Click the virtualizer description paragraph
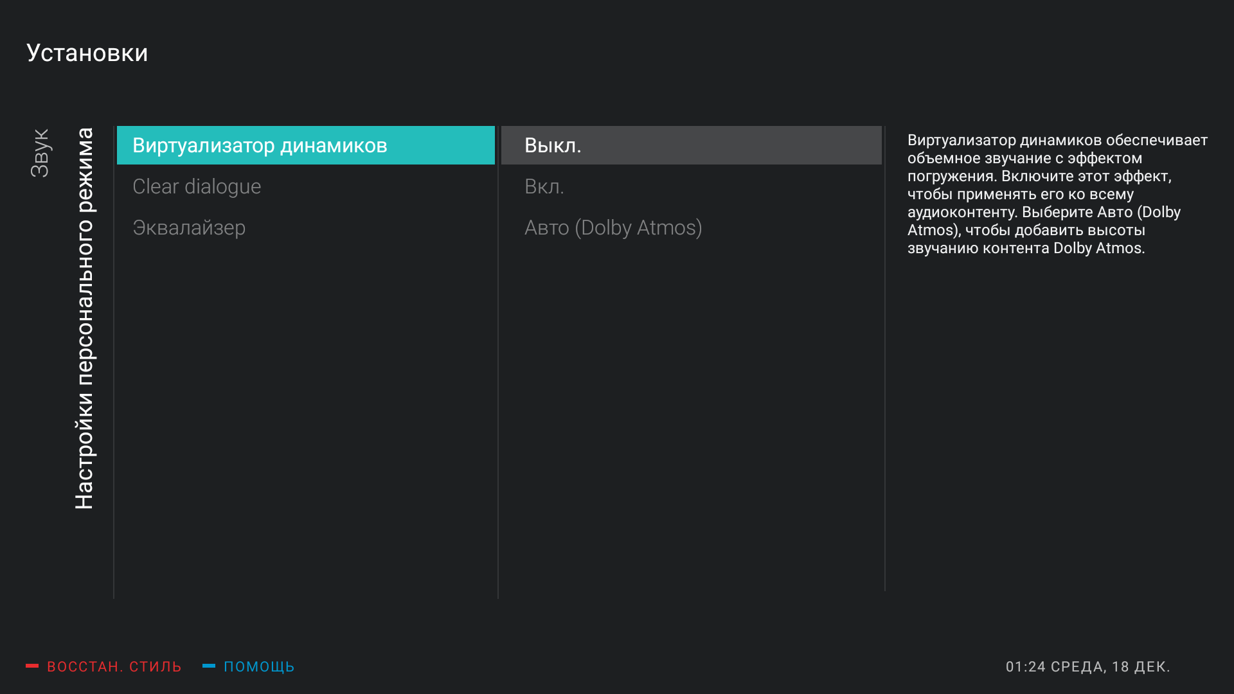 click(x=1057, y=194)
